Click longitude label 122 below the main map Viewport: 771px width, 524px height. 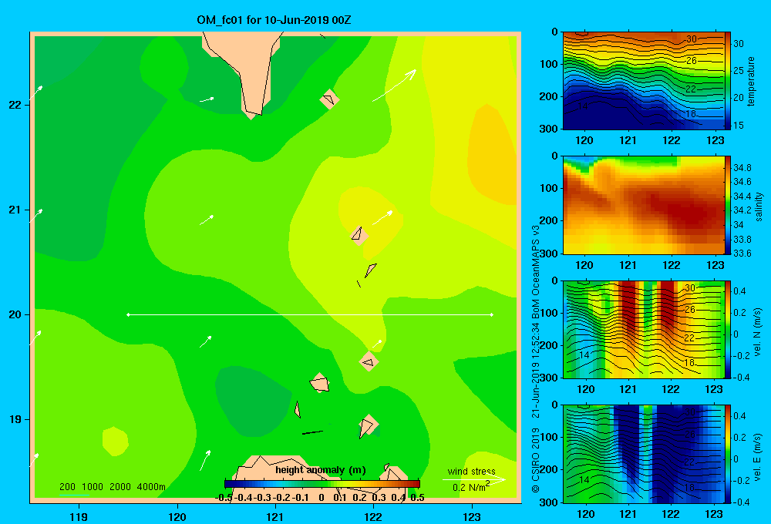(x=373, y=516)
